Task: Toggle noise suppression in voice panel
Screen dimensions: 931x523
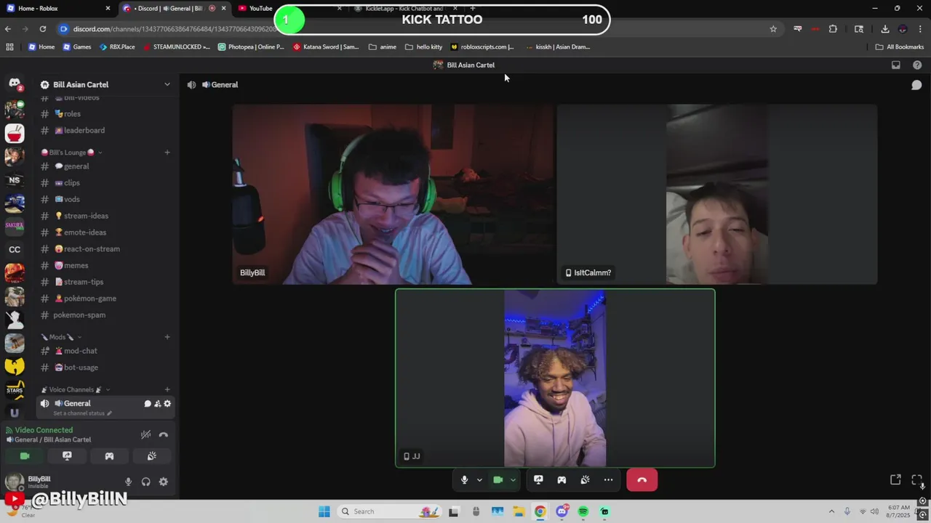Action: pos(145,434)
